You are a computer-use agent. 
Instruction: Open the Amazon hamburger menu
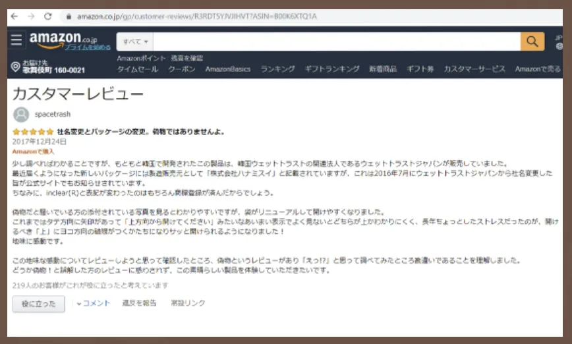pos(16,40)
